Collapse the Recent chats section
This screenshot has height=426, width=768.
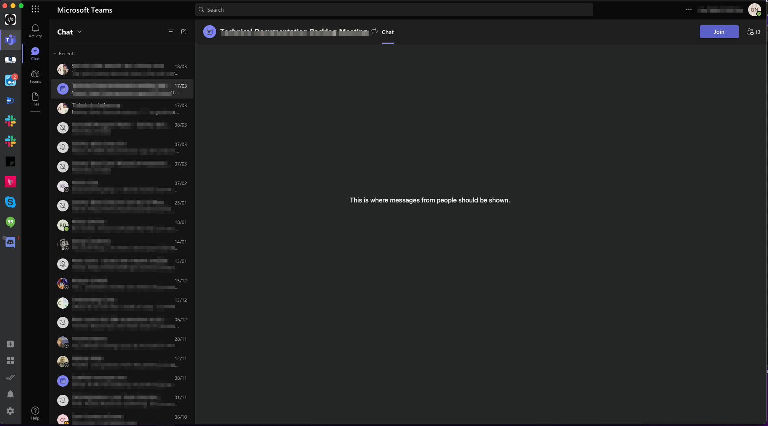click(63, 54)
